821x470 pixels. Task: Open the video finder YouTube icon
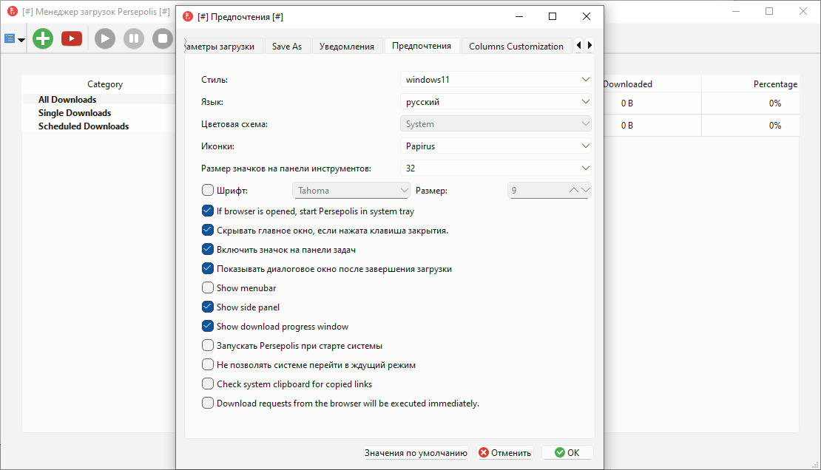pos(72,38)
